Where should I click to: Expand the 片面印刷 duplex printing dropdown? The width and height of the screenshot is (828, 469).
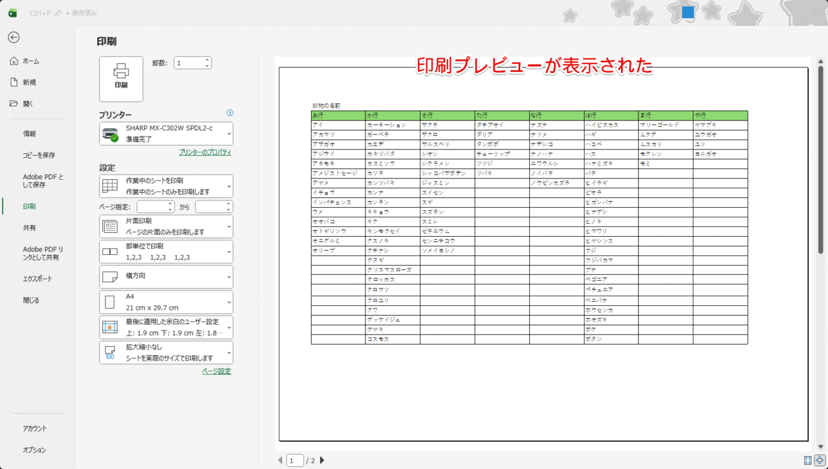(166, 226)
